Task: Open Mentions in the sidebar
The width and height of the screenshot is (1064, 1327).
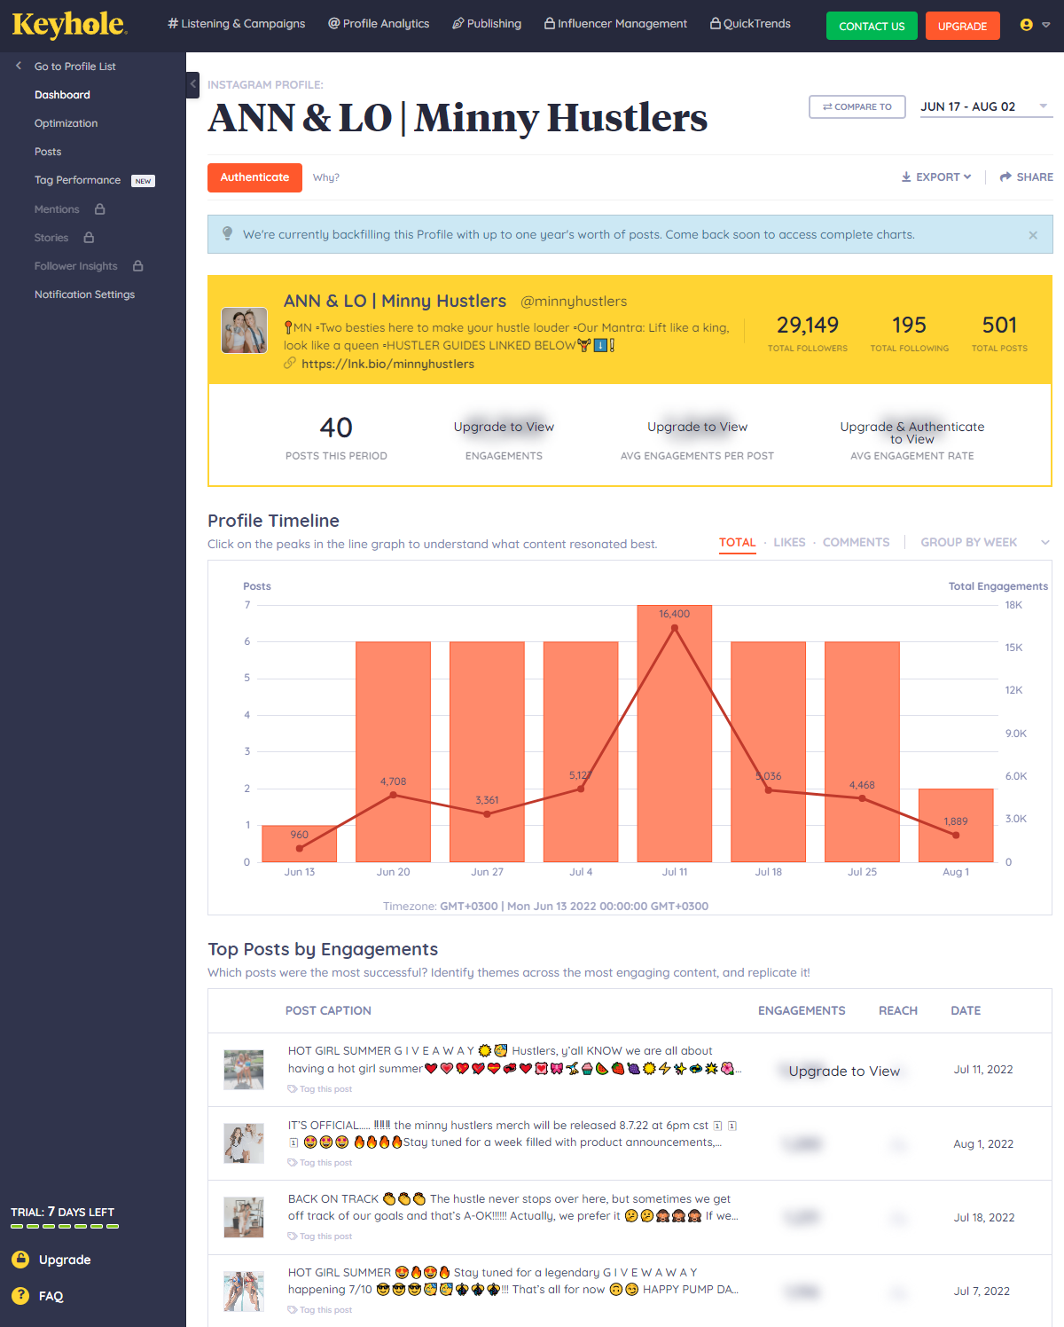Action: point(57,209)
